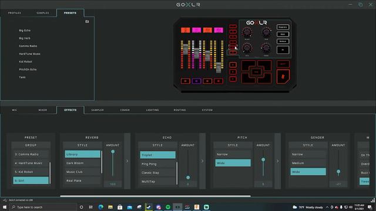The image size is (376, 211).
Task: Click the fourth channel mute button under faders
Action: tap(219, 81)
